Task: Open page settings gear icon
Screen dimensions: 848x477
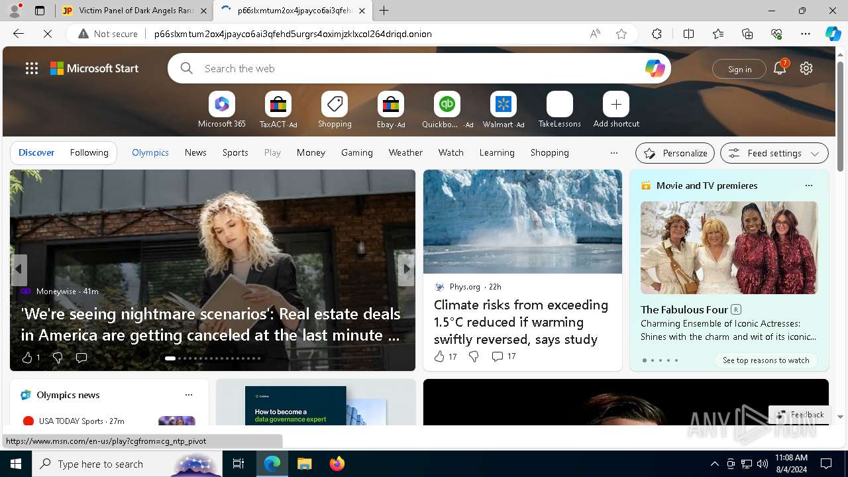Action: 806,68
